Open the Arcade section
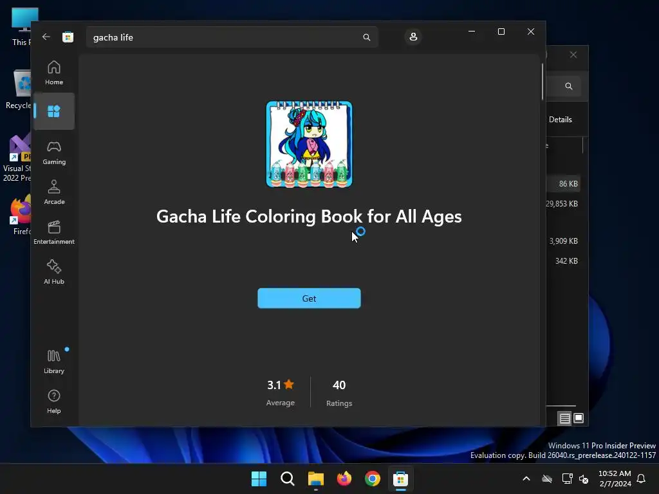Viewport: 659px width, 494px height. (x=54, y=192)
